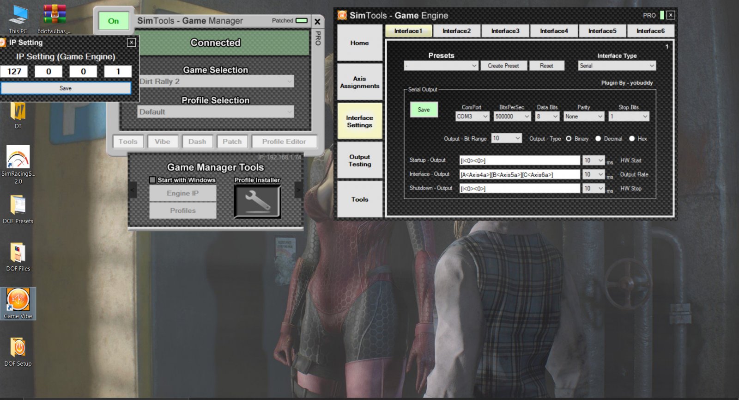Viewport: 739px width, 400px height.
Task: Click Patch button in Game Manager
Action: click(x=232, y=142)
